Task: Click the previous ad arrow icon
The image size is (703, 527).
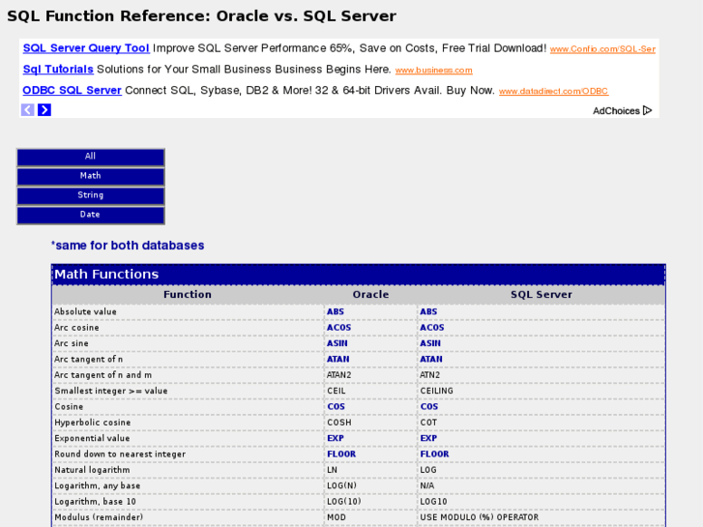Action: click(28, 110)
